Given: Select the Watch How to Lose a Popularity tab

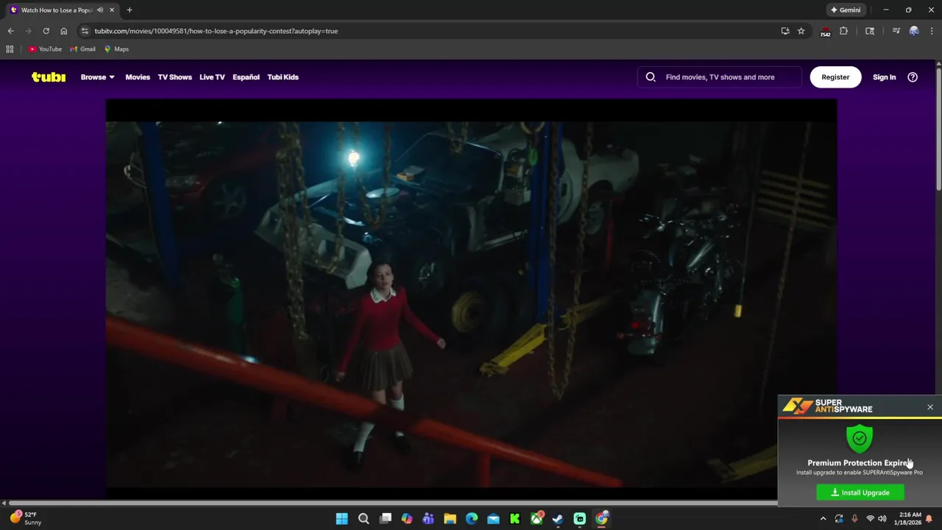Looking at the screenshot, I should [63, 10].
